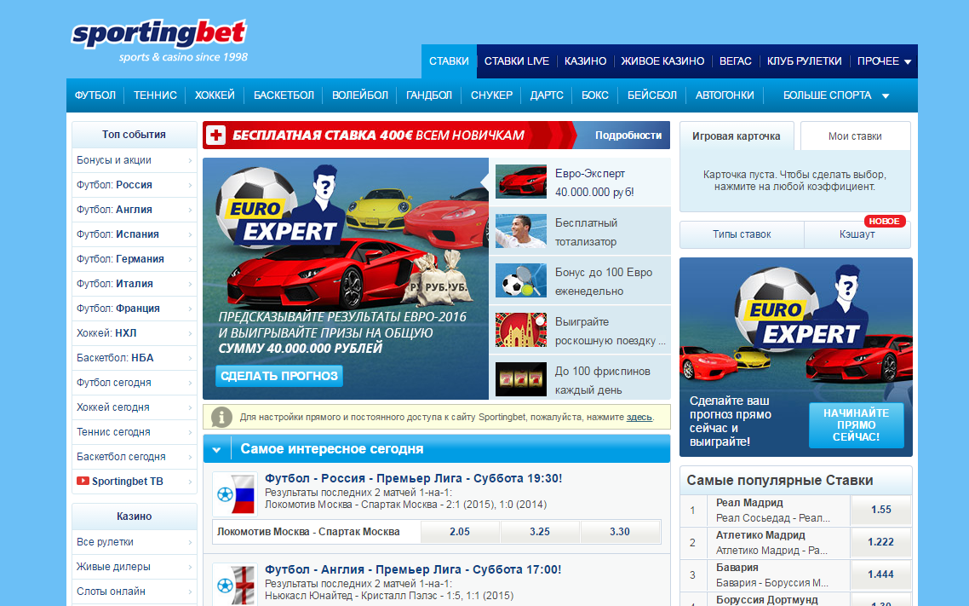Open the Прочее dropdown menu

point(884,61)
